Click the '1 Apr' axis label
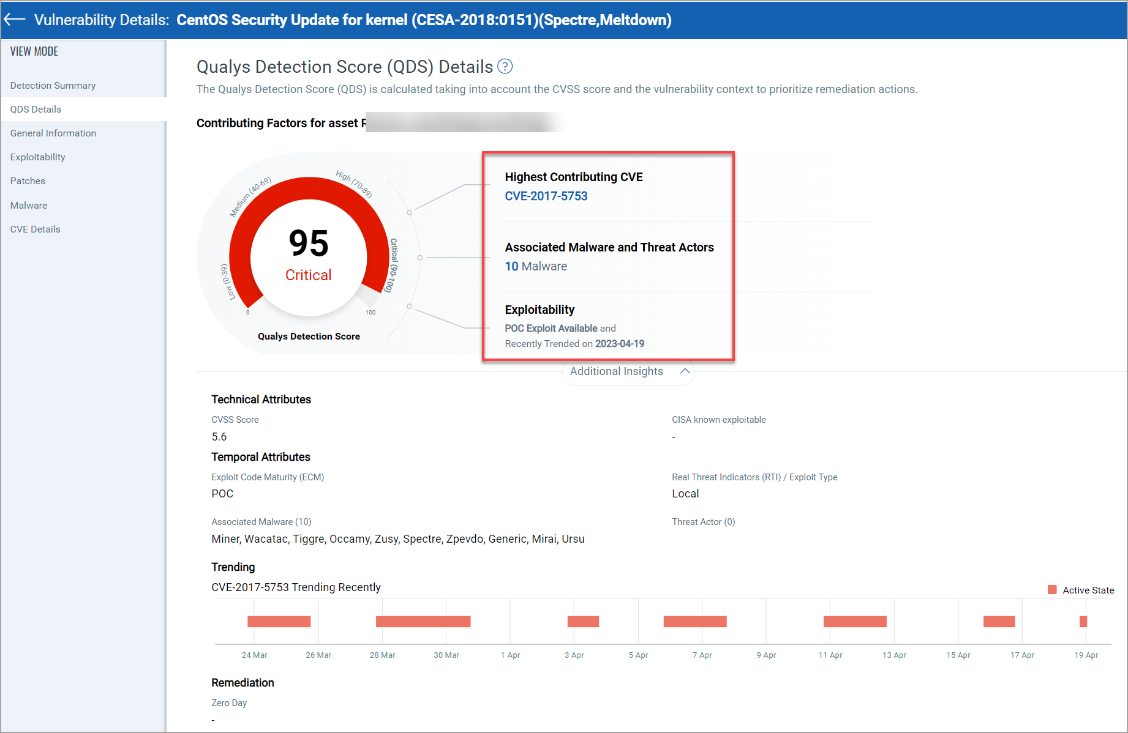This screenshot has height=733, width=1128. tap(510, 655)
